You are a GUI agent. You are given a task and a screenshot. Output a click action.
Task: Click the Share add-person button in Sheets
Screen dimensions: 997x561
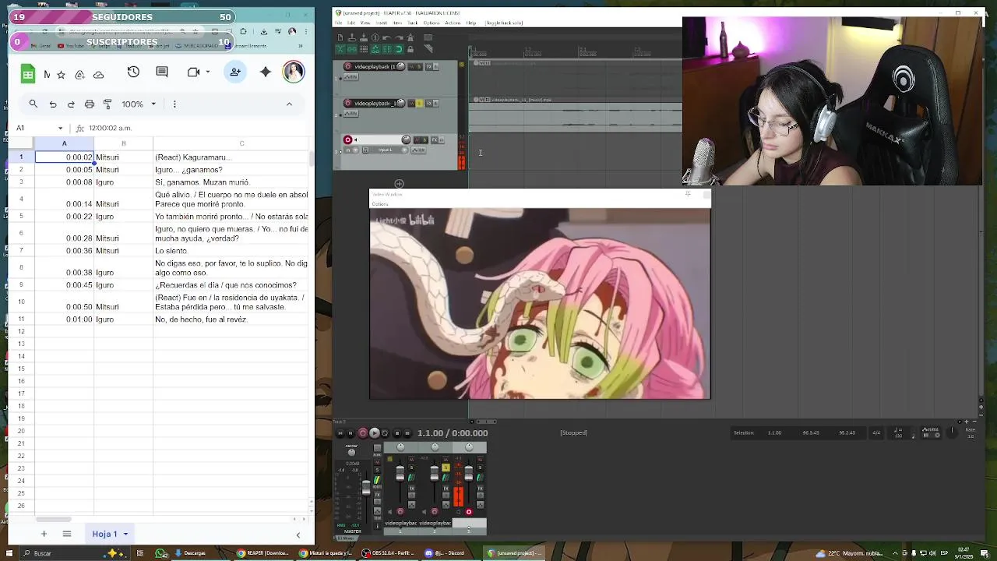(x=235, y=72)
